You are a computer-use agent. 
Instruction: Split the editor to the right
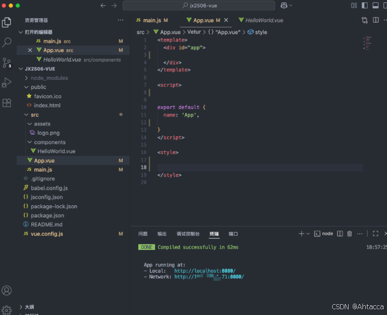(376, 20)
